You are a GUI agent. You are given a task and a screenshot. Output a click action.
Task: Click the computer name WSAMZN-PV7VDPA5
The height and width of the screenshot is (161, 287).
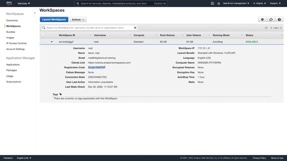point(209,62)
